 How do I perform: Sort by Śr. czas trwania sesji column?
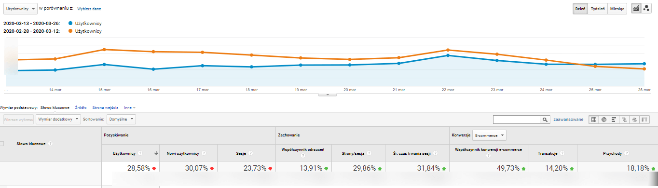coord(412,153)
